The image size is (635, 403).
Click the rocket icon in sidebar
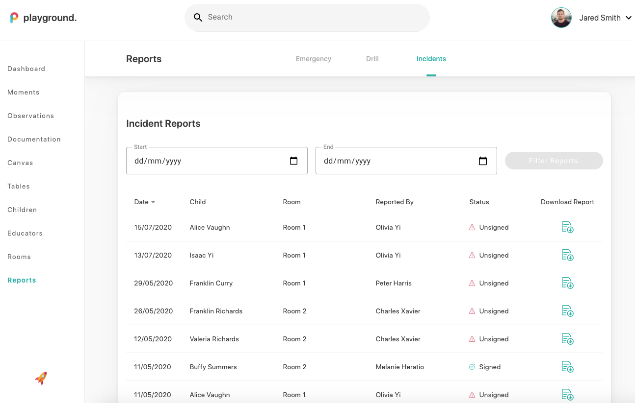41,378
